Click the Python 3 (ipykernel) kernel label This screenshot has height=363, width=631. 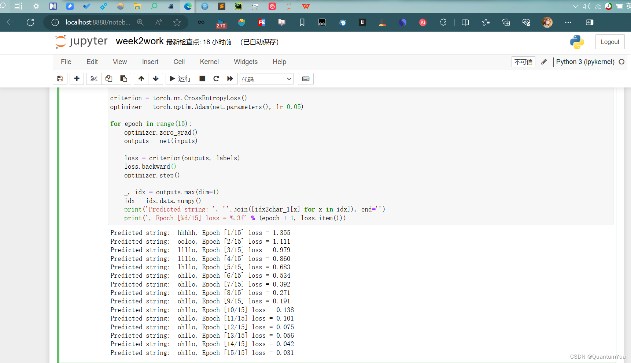pyautogui.click(x=585, y=62)
